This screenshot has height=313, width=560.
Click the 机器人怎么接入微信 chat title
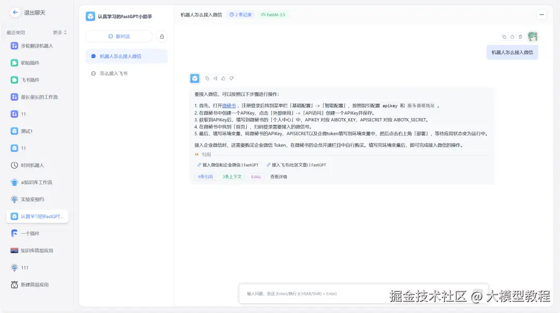coord(201,15)
